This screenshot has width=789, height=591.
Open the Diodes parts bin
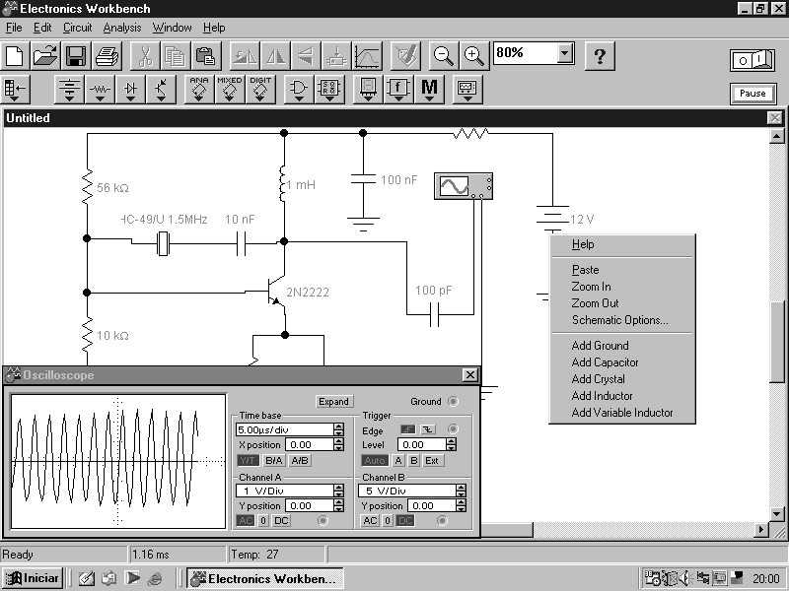coord(130,90)
